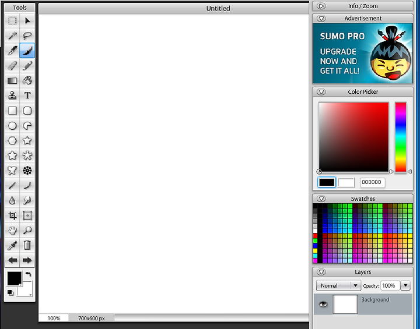This screenshot has height=329, width=420.
Task: Collapse the Advertisement panel
Action: tap(321, 18)
